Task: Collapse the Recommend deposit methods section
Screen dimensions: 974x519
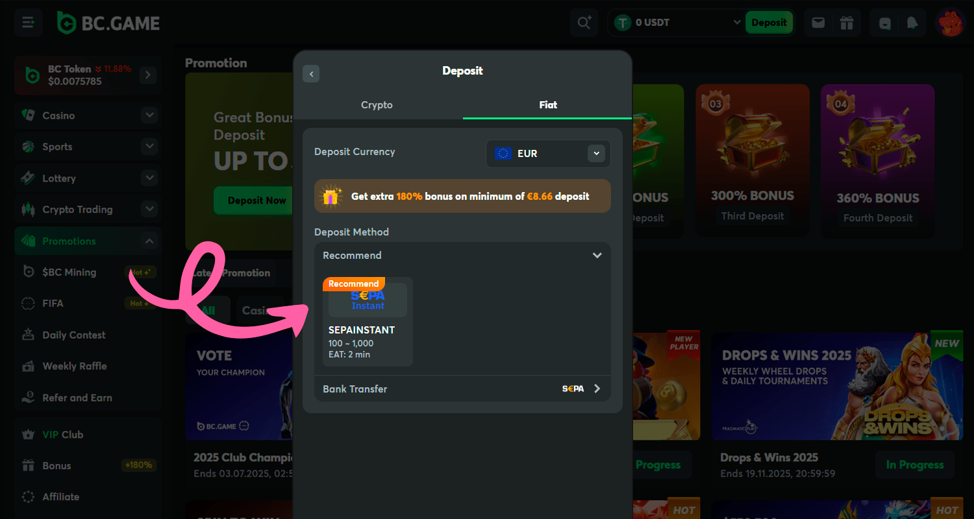Action: pyautogui.click(x=597, y=256)
